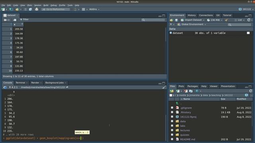This screenshot has width=255, height=143.
Task: Click the Open File folder icon
Action: [x=17, y=9]
